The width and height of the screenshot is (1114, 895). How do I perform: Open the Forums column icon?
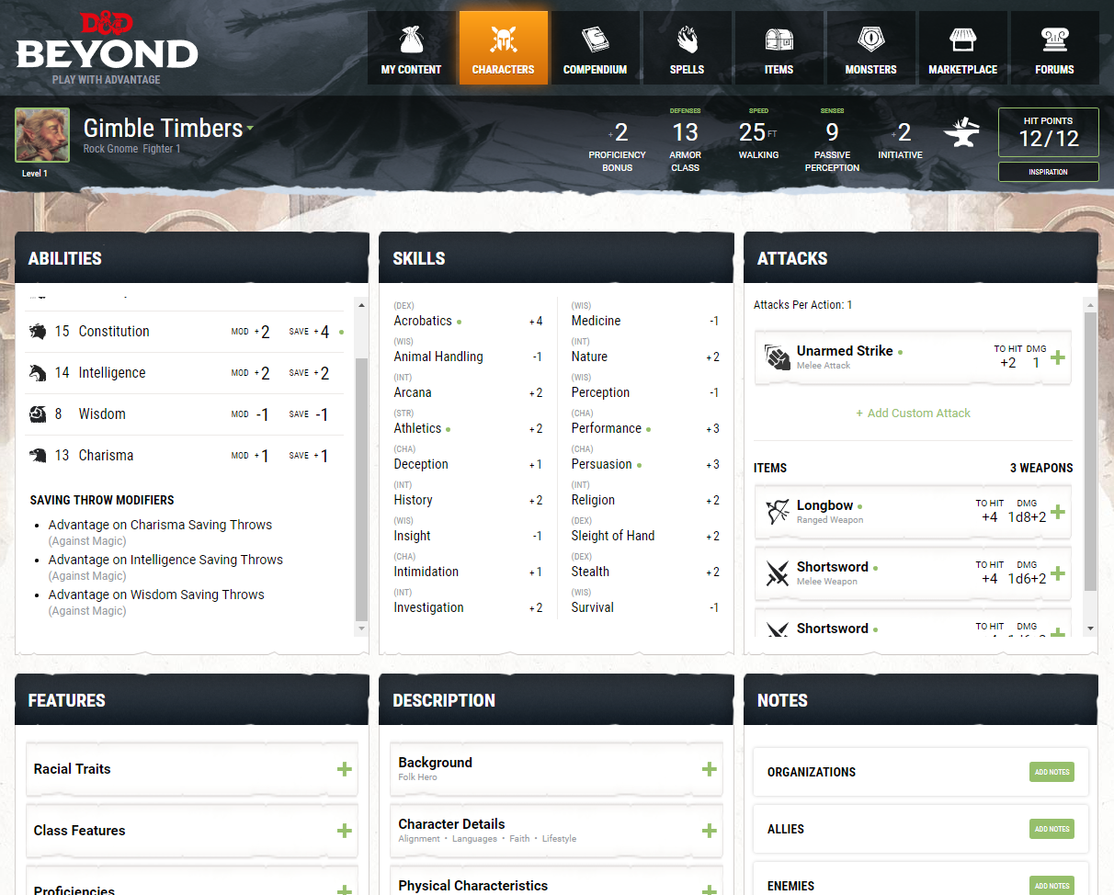[x=1054, y=40]
